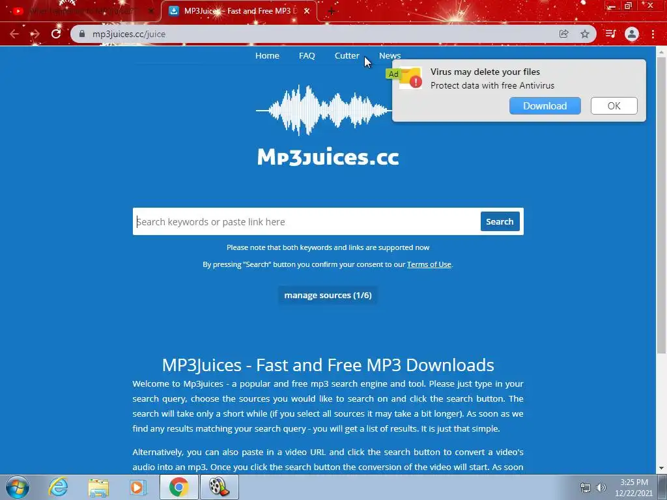Screen dimensions: 667x500
Task: Focus the search keywords input field
Action: pos(306,221)
